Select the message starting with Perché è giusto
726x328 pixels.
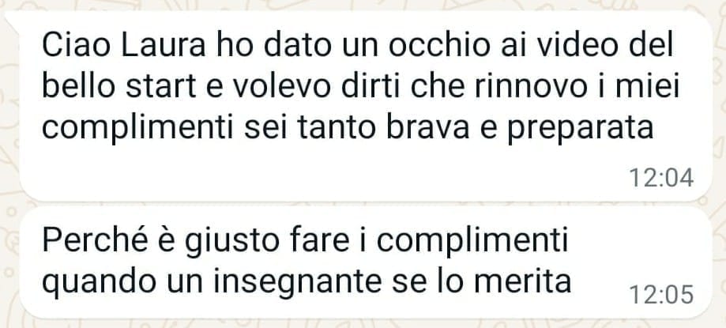[366, 262]
